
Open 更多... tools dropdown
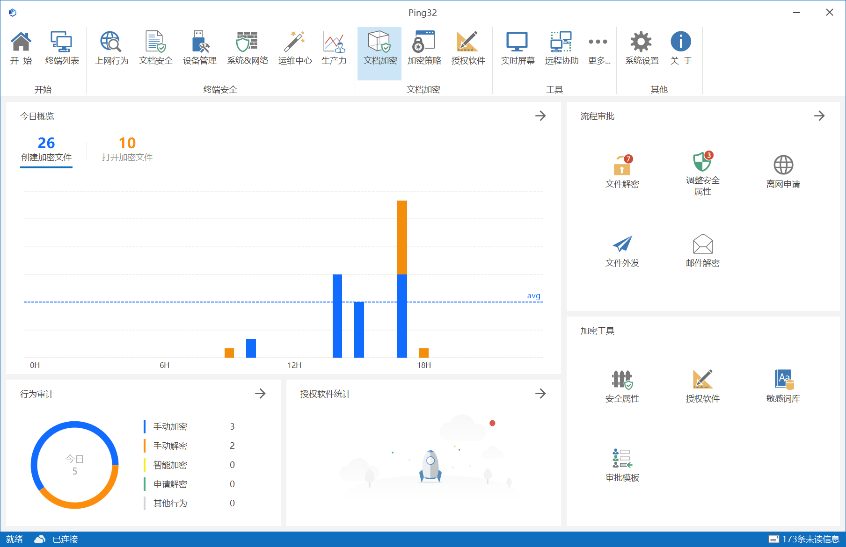(x=598, y=48)
